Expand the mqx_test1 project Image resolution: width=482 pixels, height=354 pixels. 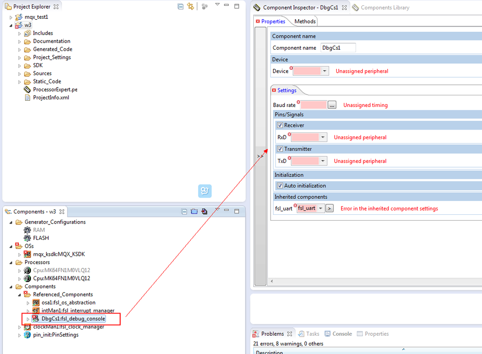click(x=11, y=17)
